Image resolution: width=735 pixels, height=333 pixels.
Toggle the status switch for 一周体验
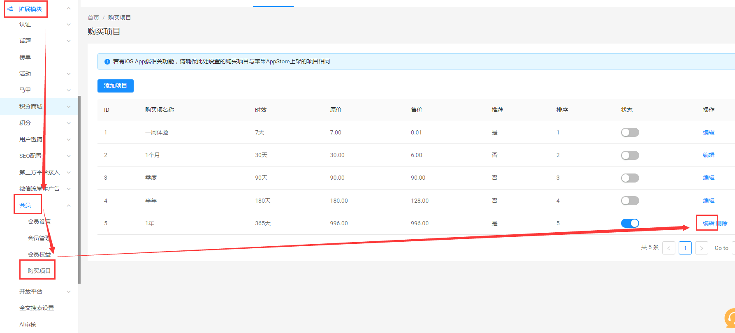point(630,132)
